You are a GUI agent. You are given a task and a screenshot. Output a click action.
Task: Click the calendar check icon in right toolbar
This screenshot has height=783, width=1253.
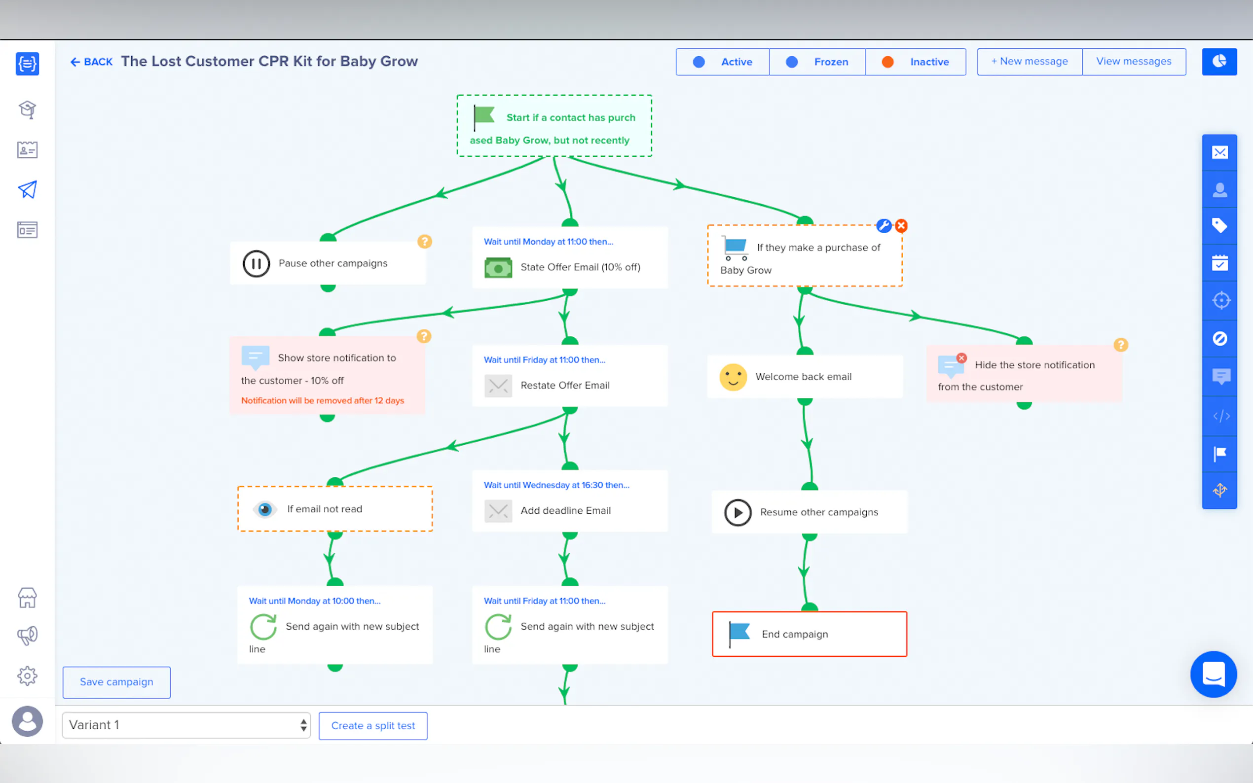pos(1219,263)
